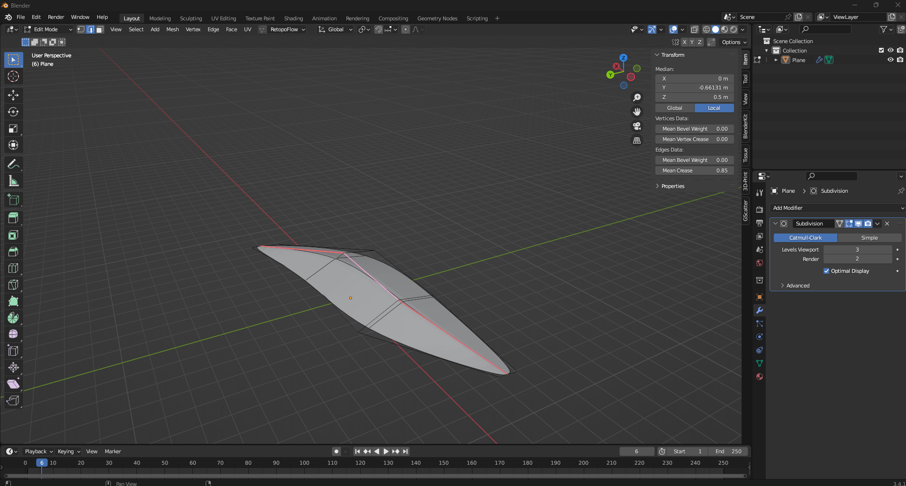Open Material properties tab icon
906x486 pixels.
click(x=760, y=377)
